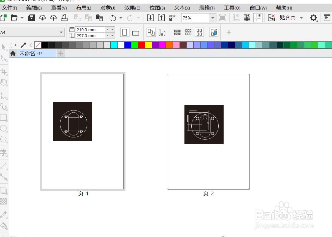Pick the cyan color swatch
Viewport: 332px width, 237px height.
tap(114, 45)
